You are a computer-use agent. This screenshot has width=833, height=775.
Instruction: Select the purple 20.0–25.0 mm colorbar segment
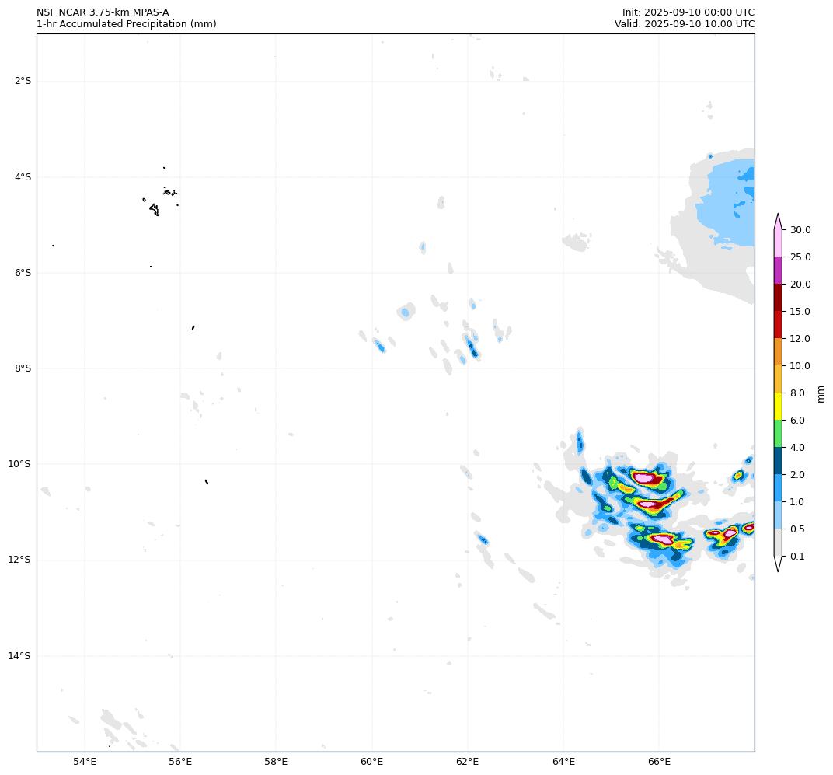[x=778, y=271]
